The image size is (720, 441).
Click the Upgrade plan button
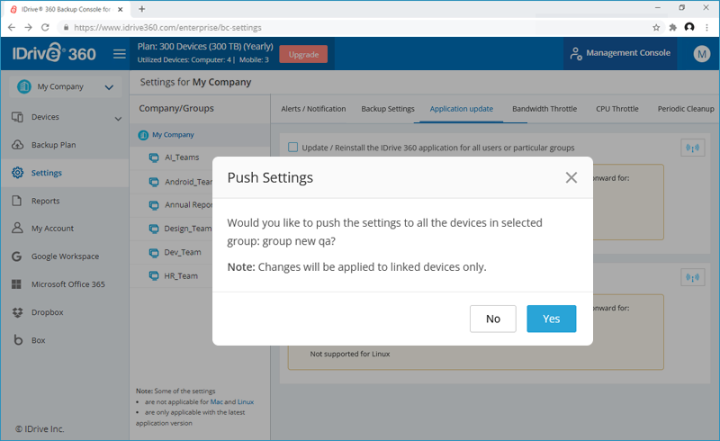click(303, 54)
